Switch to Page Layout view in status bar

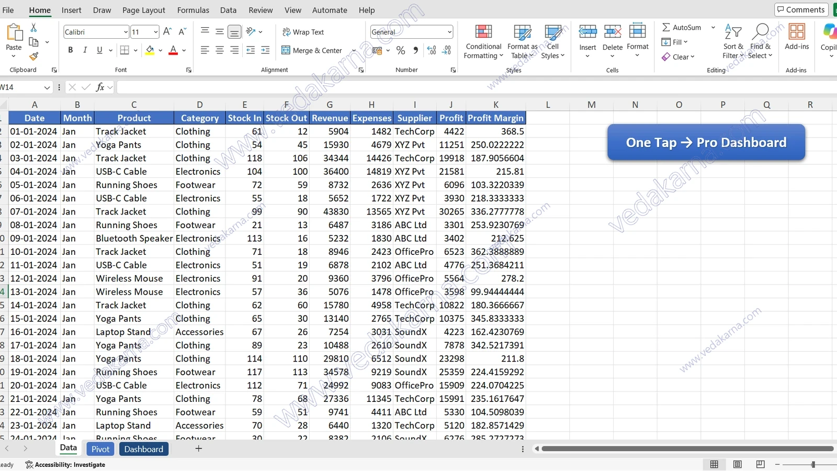(737, 464)
